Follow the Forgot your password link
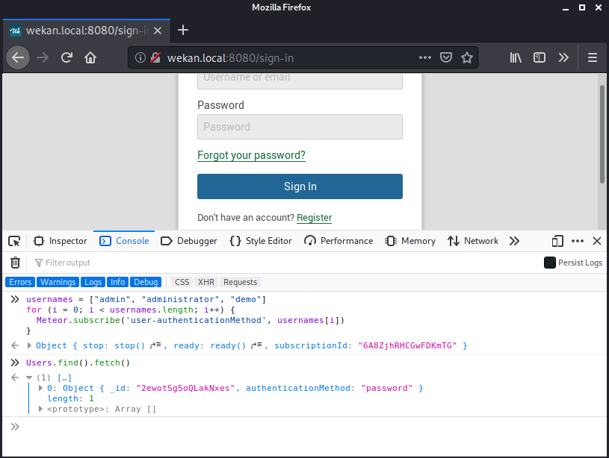 click(x=251, y=155)
